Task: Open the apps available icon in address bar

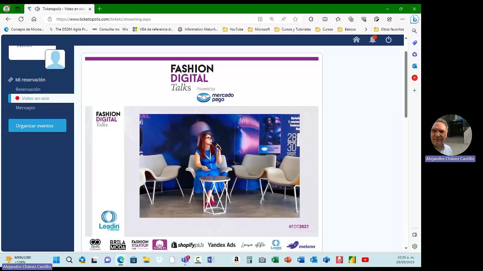Action: coord(260,19)
